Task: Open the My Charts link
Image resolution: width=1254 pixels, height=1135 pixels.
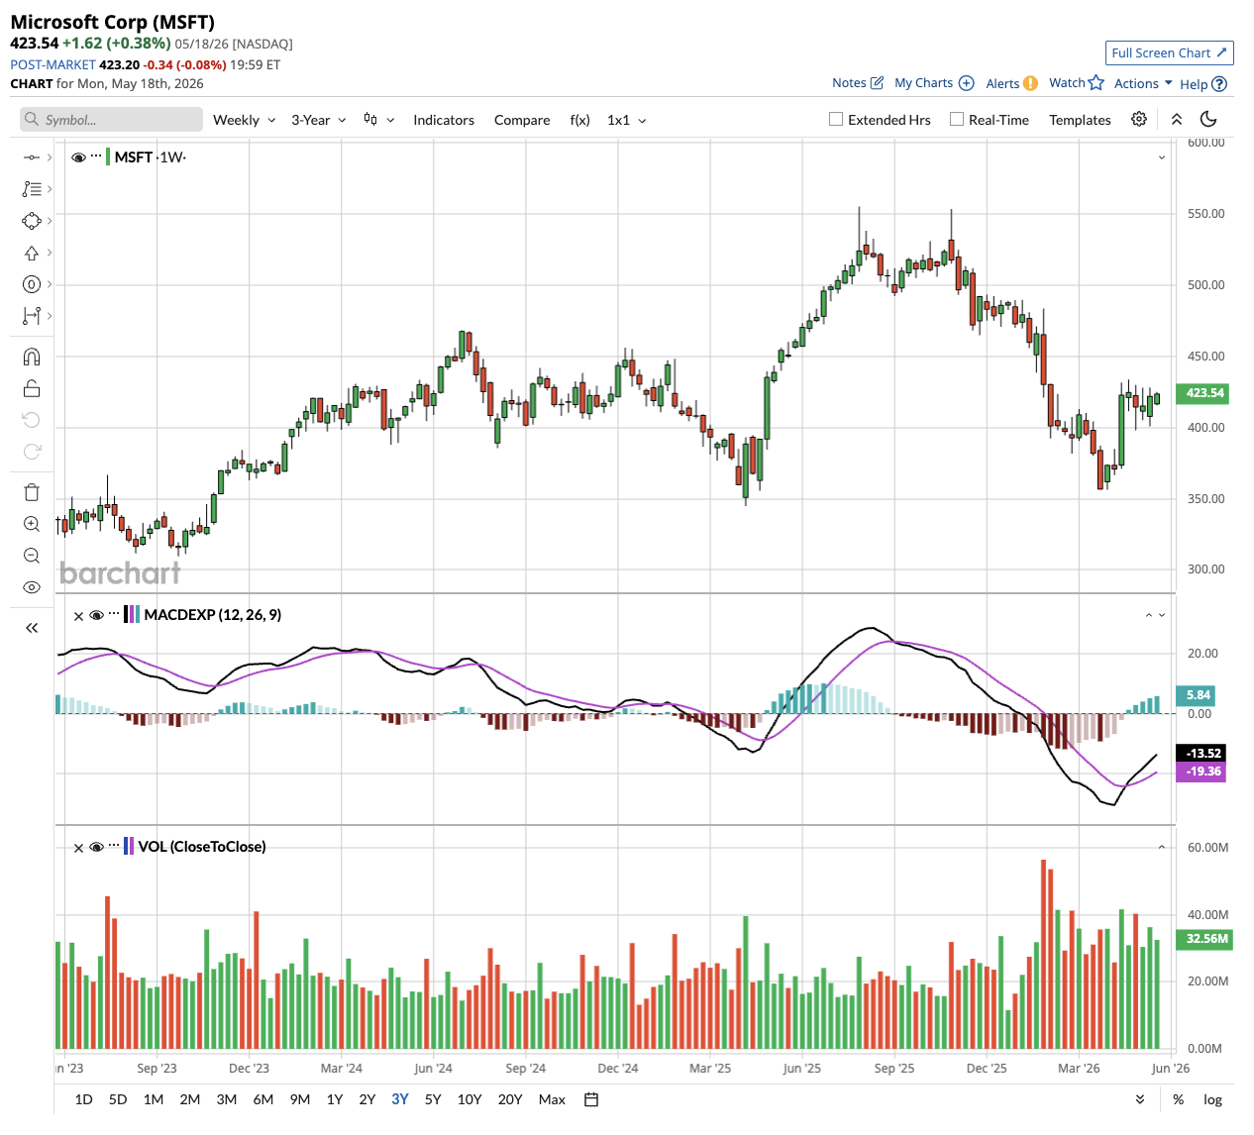Action: [934, 83]
